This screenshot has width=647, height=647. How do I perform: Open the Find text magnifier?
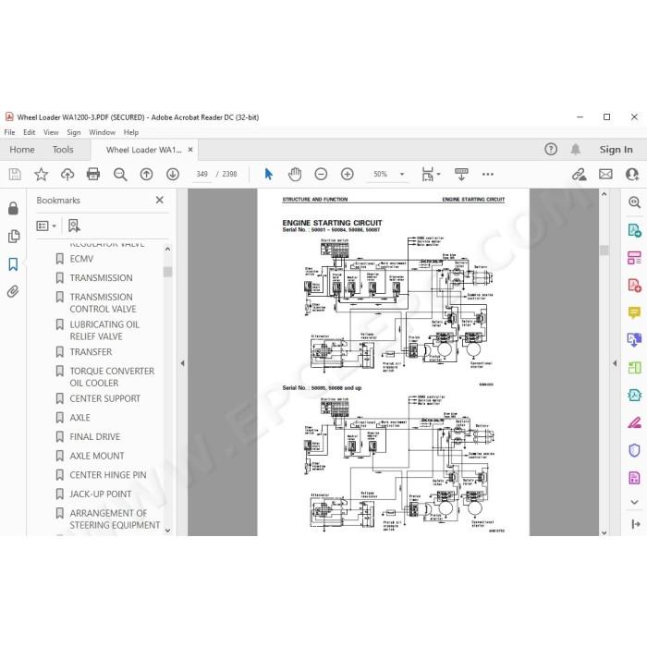click(x=120, y=174)
